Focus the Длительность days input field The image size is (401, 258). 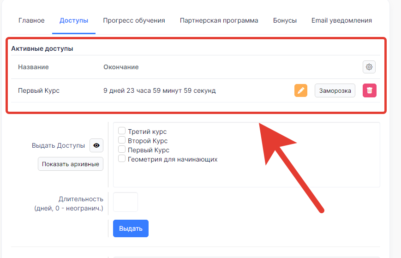[126, 202]
